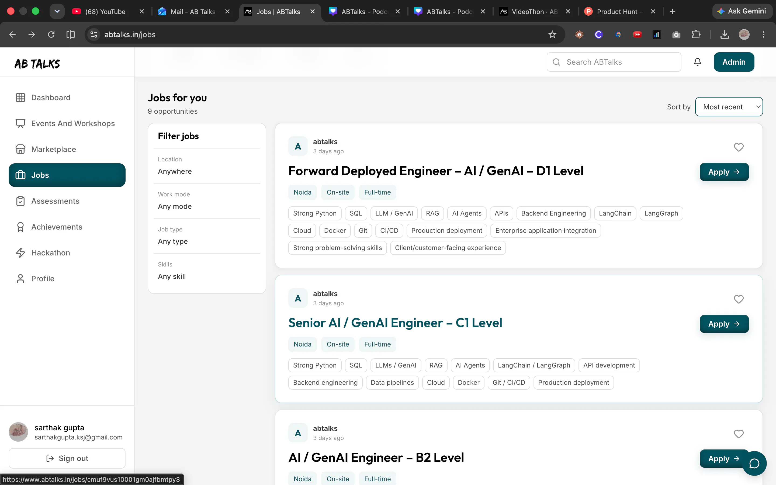Click the site information icon in address bar
The width and height of the screenshot is (776, 485).
94,34
